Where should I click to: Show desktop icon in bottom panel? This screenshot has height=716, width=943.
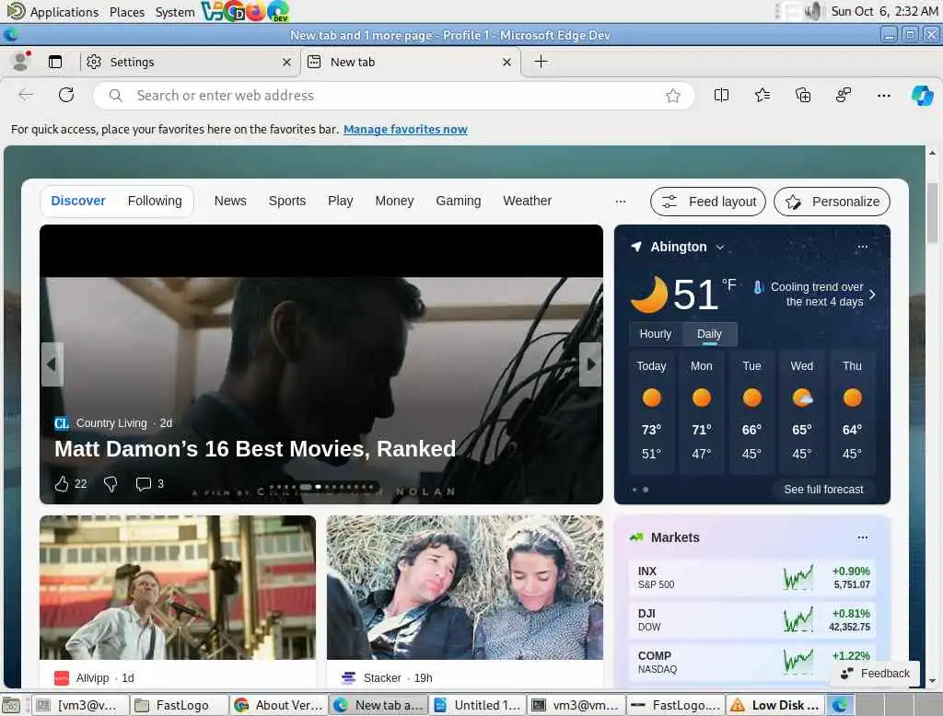[x=11, y=705]
